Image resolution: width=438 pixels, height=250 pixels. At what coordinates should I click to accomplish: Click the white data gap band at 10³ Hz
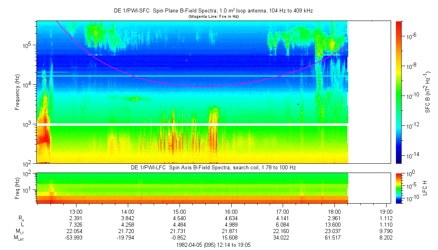pyautogui.click(x=193, y=124)
